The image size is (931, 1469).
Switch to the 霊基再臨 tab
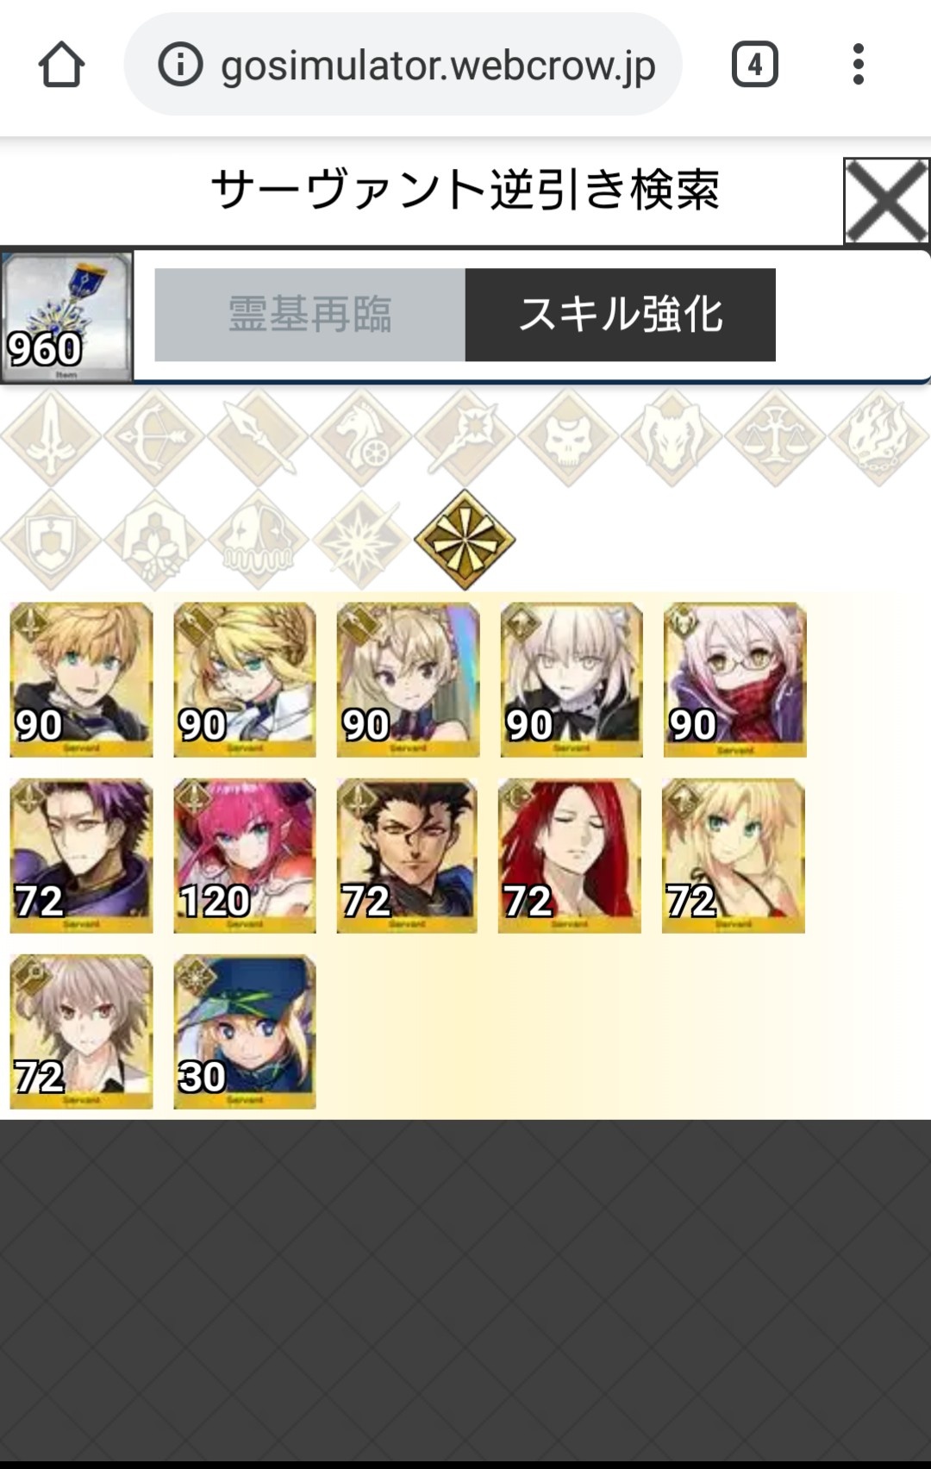click(310, 315)
